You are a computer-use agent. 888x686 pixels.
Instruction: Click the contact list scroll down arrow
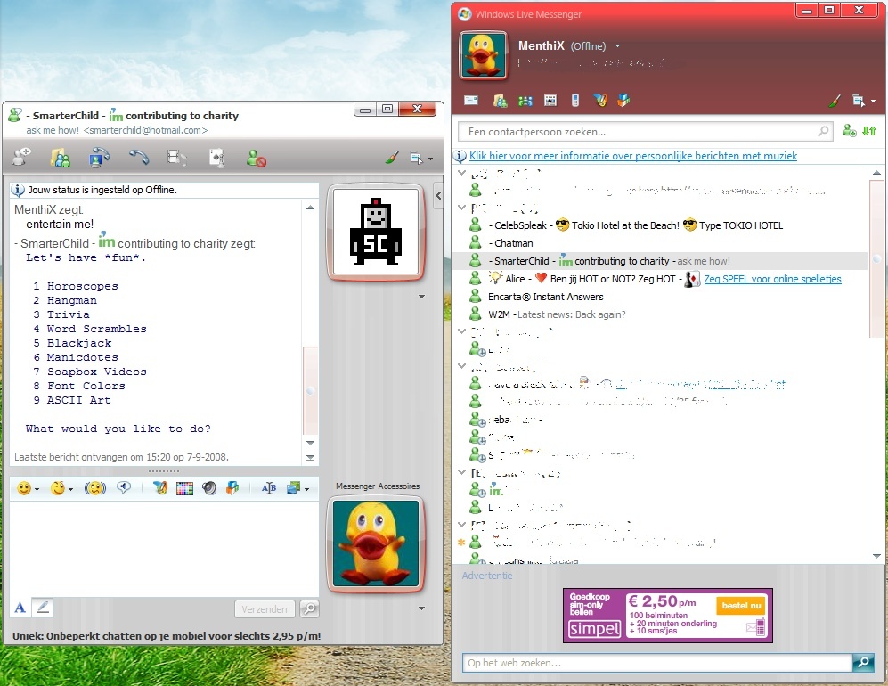[x=876, y=556]
